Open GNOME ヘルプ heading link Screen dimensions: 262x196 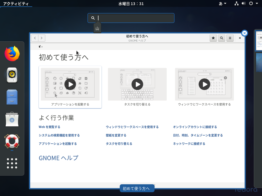click(59, 158)
